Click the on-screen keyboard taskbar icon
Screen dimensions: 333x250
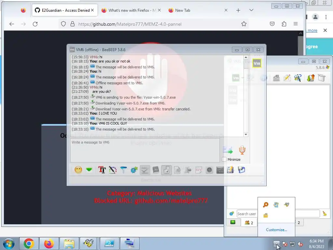(129, 243)
